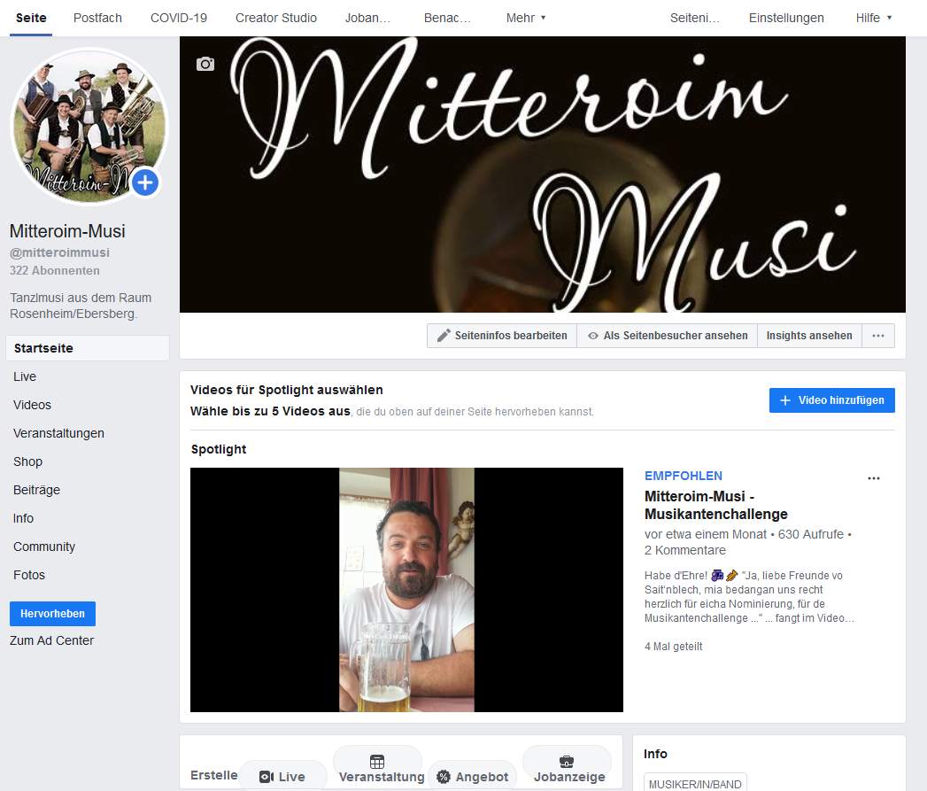927x791 pixels.
Task: Expand the Mehr dropdown in top bar
Action: click(x=526, y=18)
